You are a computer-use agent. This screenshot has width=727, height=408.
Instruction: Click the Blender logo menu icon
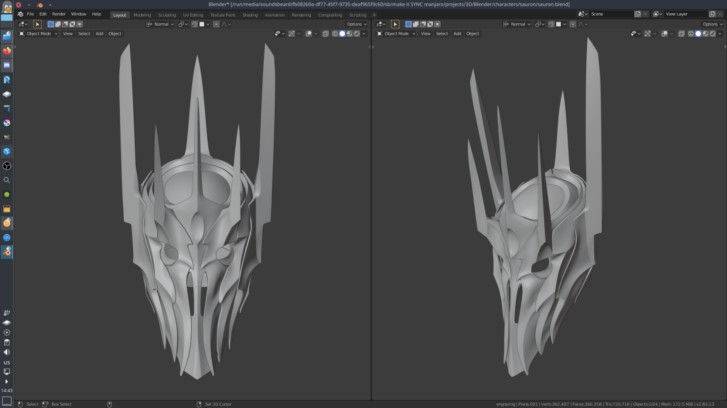pyautogui.click(x=20, y=14)
